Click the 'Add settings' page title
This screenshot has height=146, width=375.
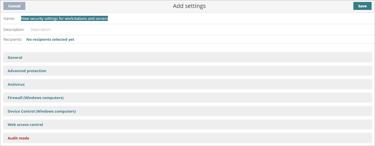[x=189, y=6]
